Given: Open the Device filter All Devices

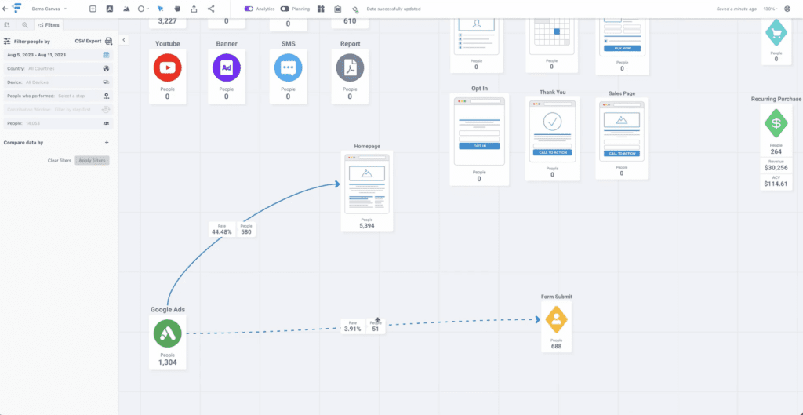Looking at the screenshot, I should (59, 82).
